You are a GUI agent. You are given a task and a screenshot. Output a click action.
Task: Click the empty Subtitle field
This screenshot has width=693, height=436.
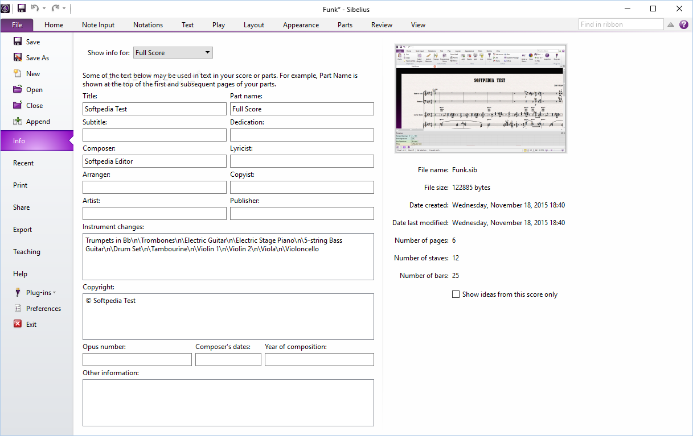[154, 135]
